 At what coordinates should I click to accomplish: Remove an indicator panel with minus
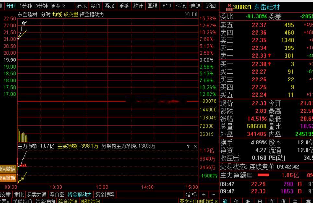214,195
